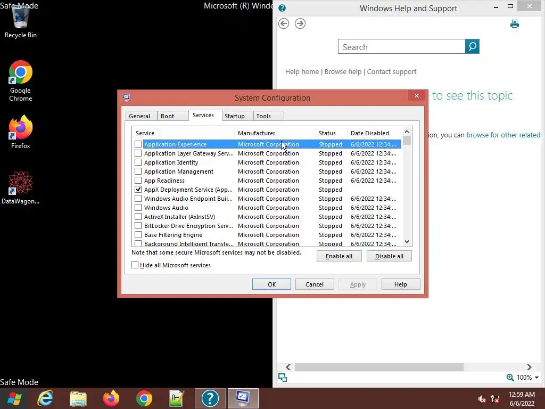Enable the Application Layer Gateway Service checkbox

tap(138, 153)
